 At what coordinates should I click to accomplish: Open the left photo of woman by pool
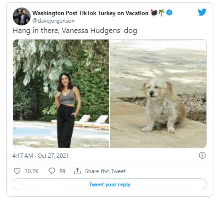point(61,94)
